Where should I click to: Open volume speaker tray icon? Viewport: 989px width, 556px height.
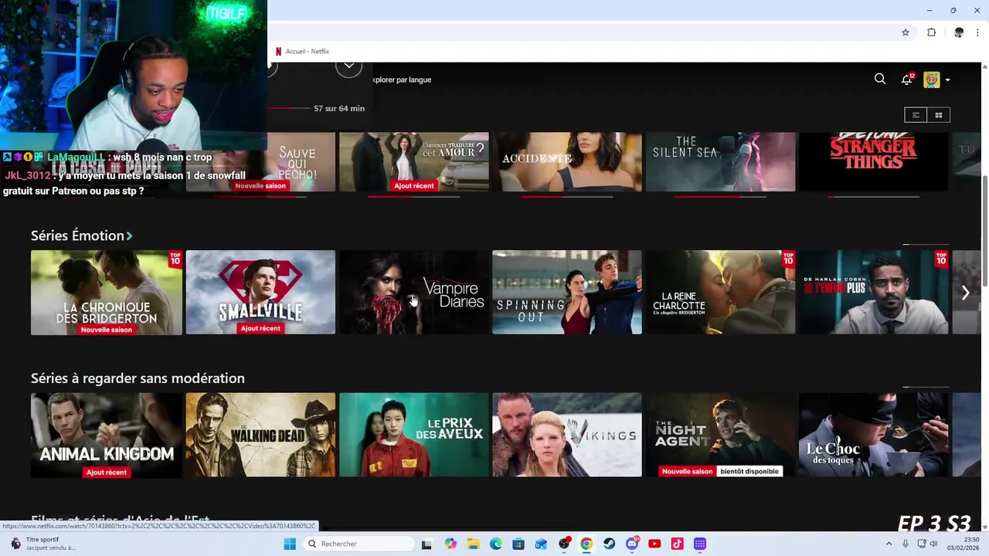pos(933,544)
